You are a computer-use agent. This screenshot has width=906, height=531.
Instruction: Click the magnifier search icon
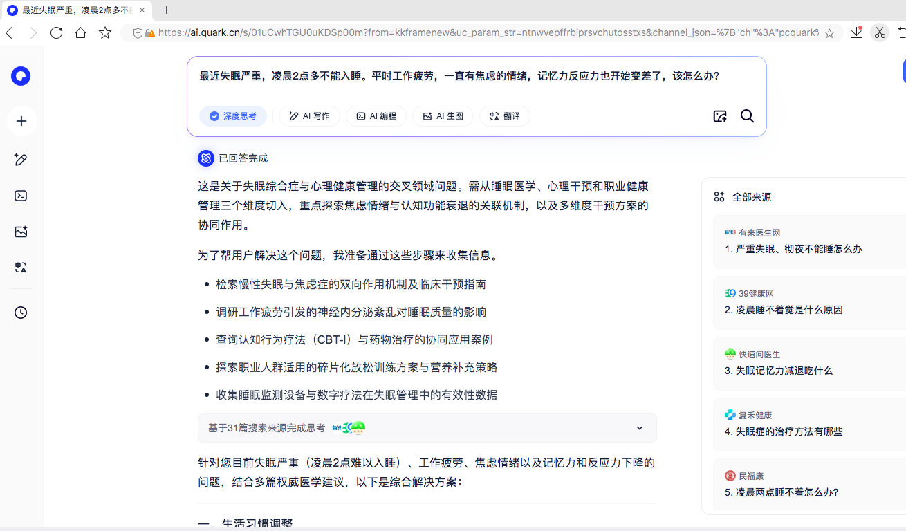click(747, 116)
